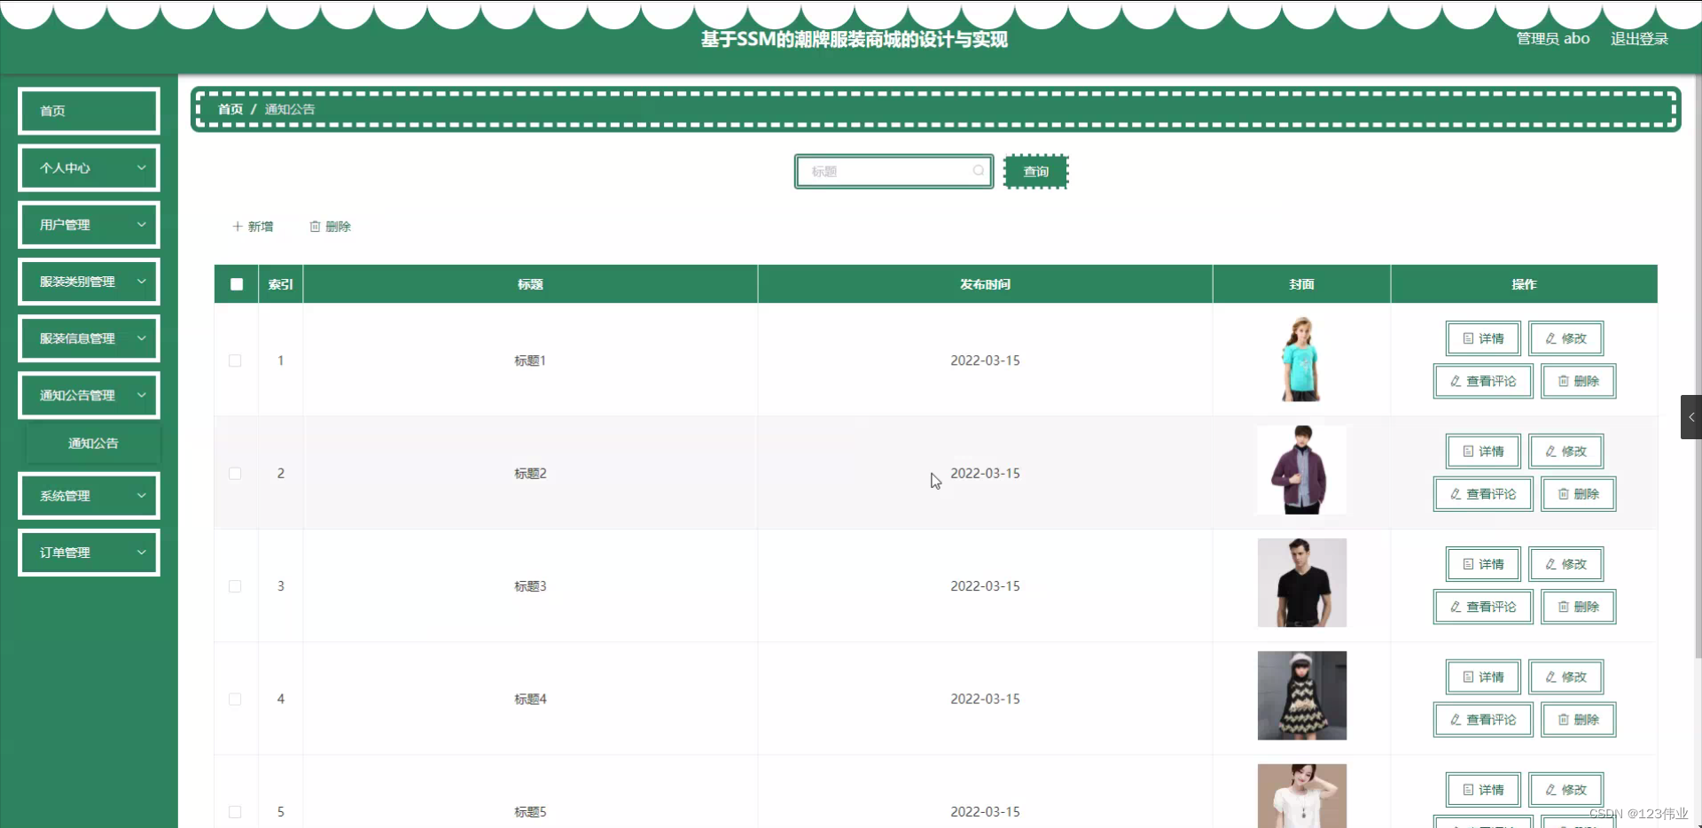Open 详情 for announcement 标题1

coord(1482,337)
